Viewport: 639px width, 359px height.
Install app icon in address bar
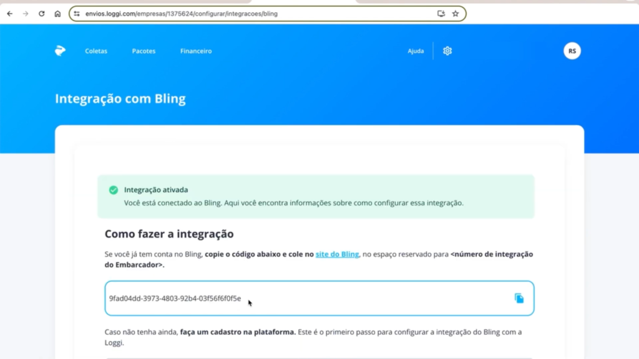pyautogui.click(x=441, y=14)
